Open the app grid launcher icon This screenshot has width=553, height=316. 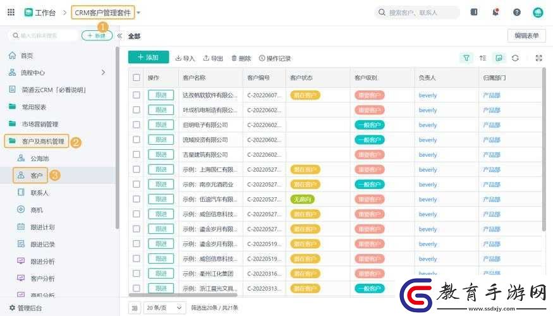pos(11,13)
